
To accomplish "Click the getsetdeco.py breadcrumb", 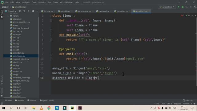I will [x=19, y=7].
